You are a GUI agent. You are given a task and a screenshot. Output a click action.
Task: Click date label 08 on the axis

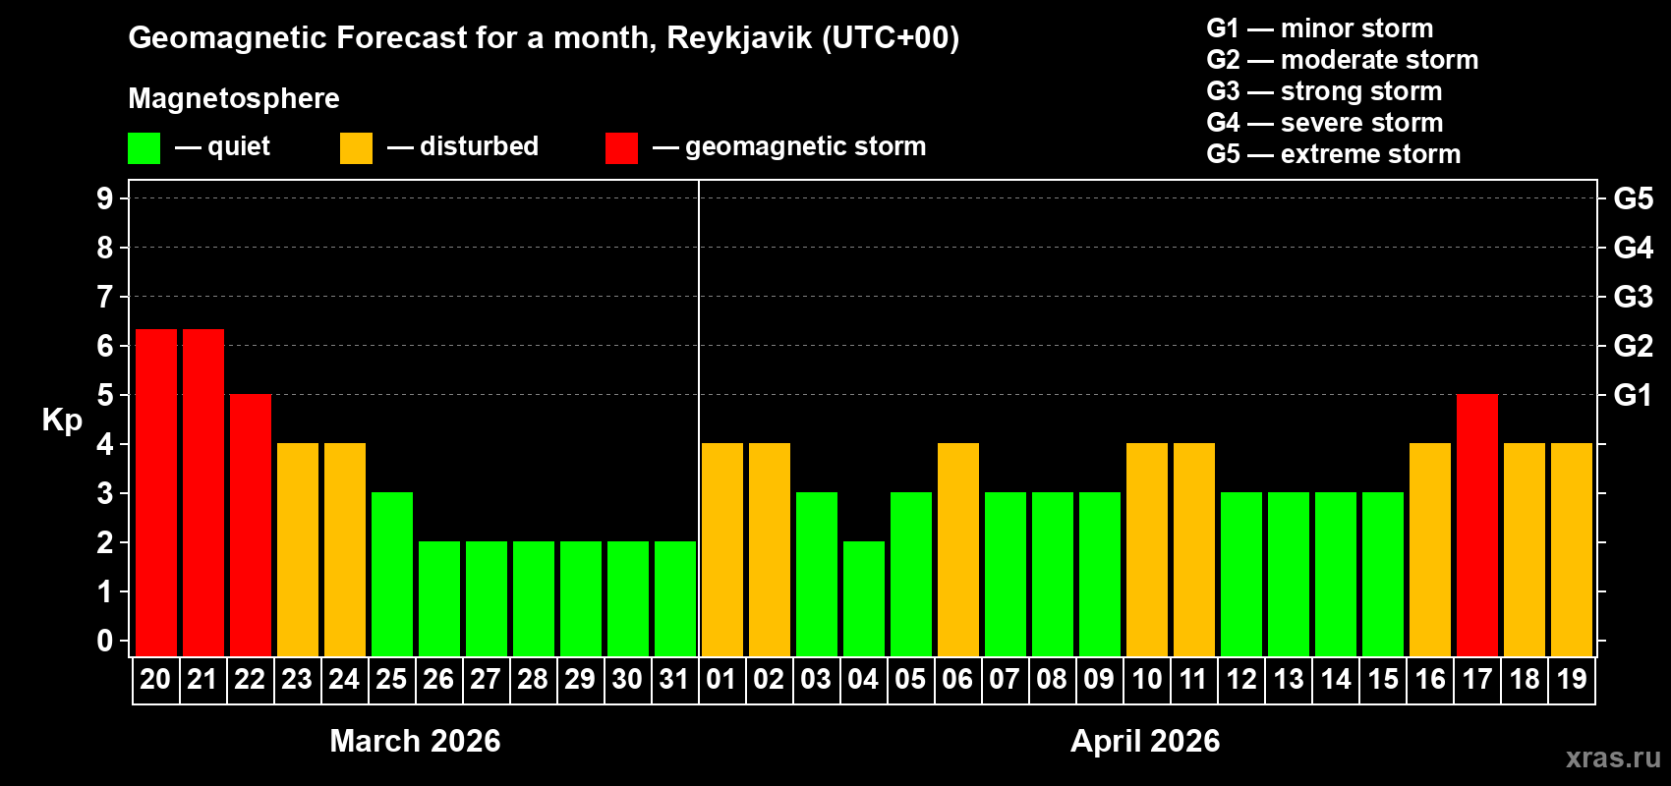pos(1052,679)
